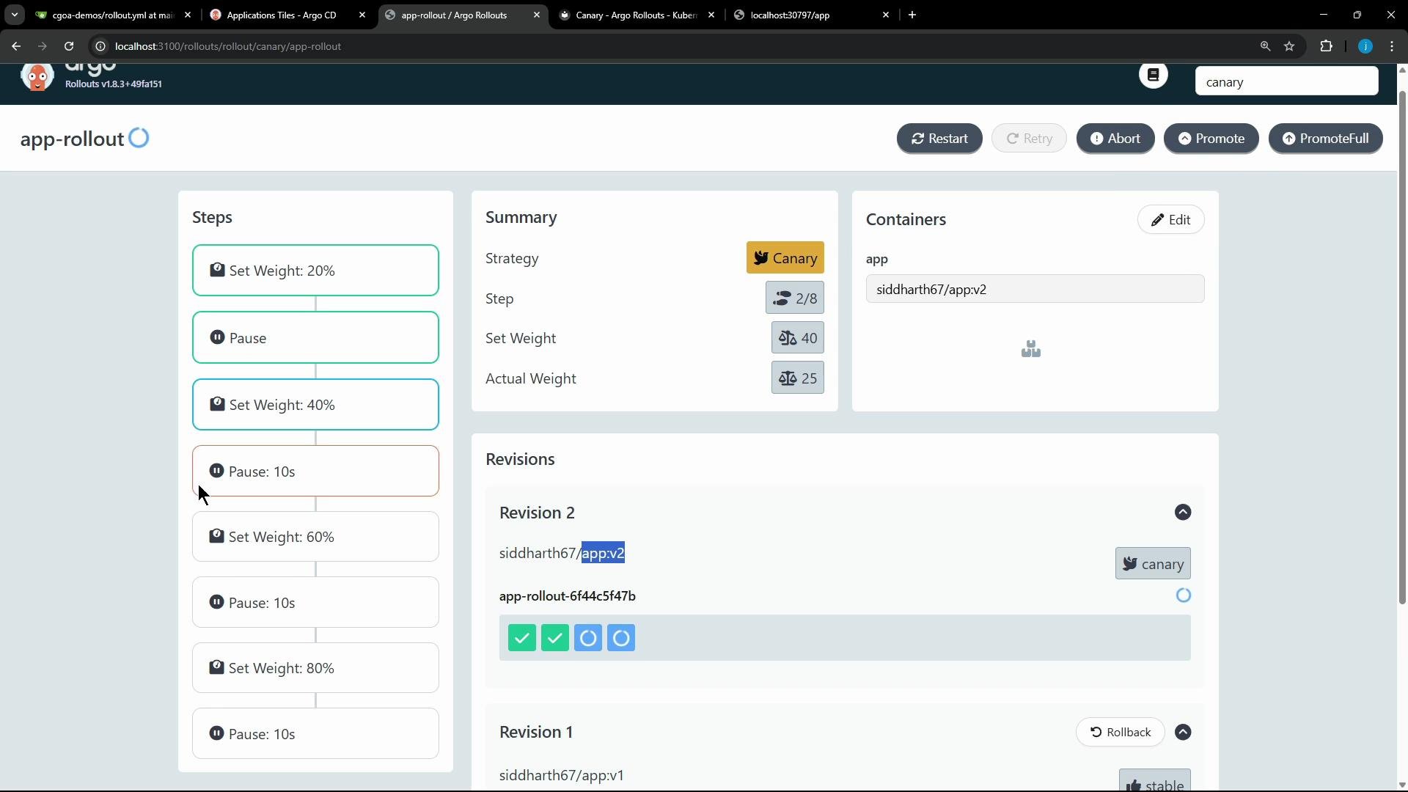1408x792 pixels.
Task: Click the spinner next to app-rollout title
Action: pos(139,138)
